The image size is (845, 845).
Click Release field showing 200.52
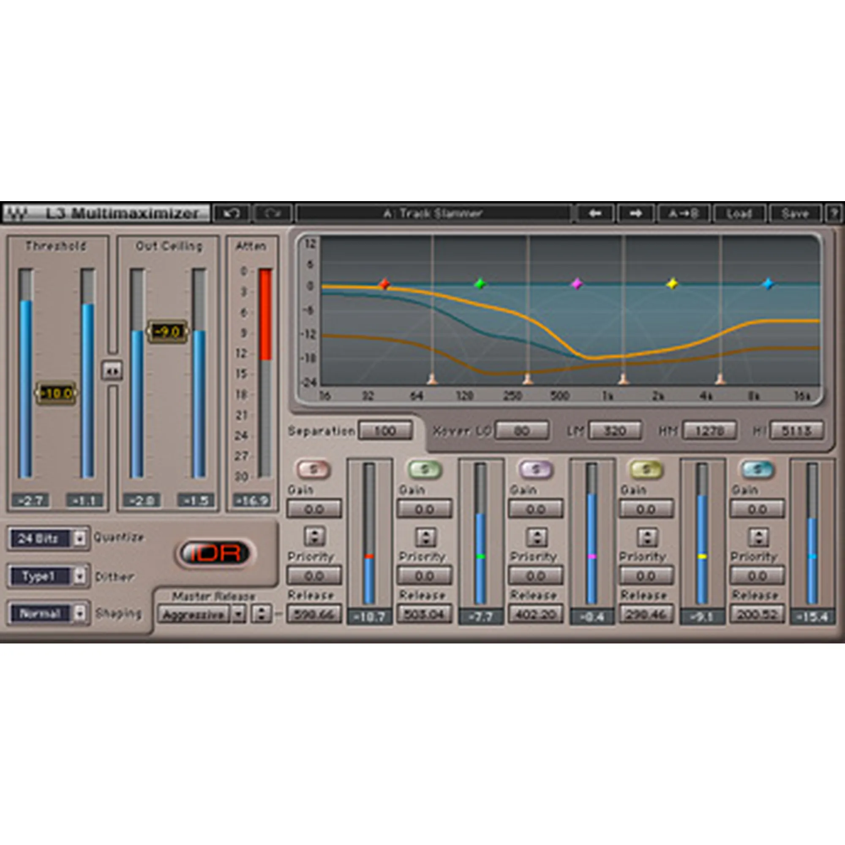coord(757,614)
